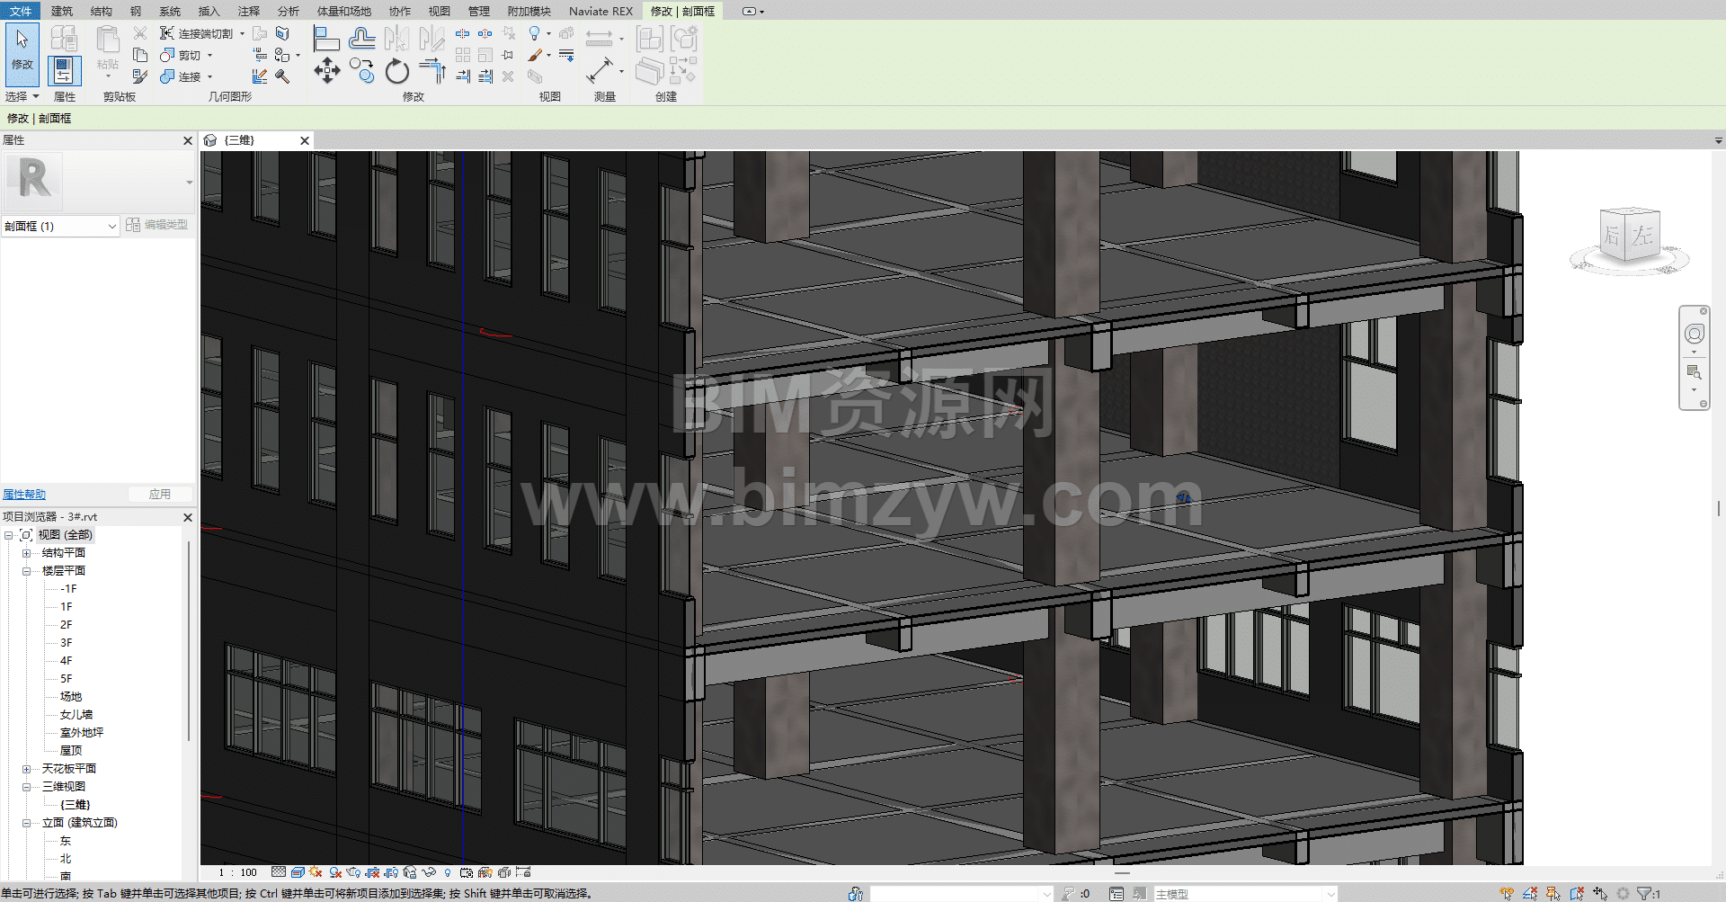Click the Override Graphics paintbrush icon
Image resolution: width=1726 pixels, height=902 pixels.
click(535, 55)
